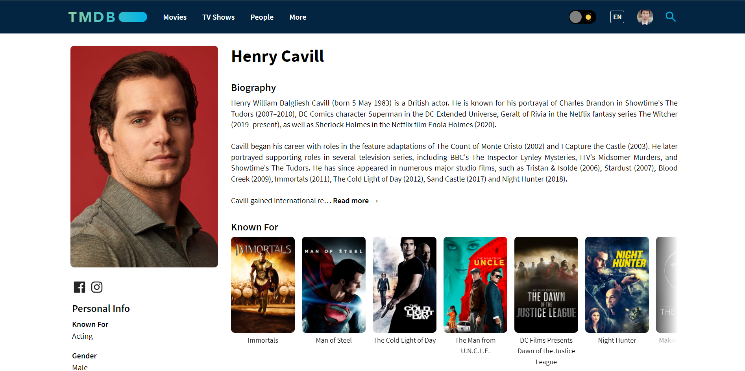The width and height of the screenshot is (745, 371).
Task: Open the More menu
Action: coord(298,17)
